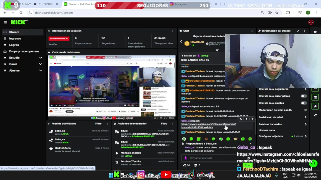This screenshot has width=321, height=180.
Task: Click Hostear canal option
Action: coord(267,130)
